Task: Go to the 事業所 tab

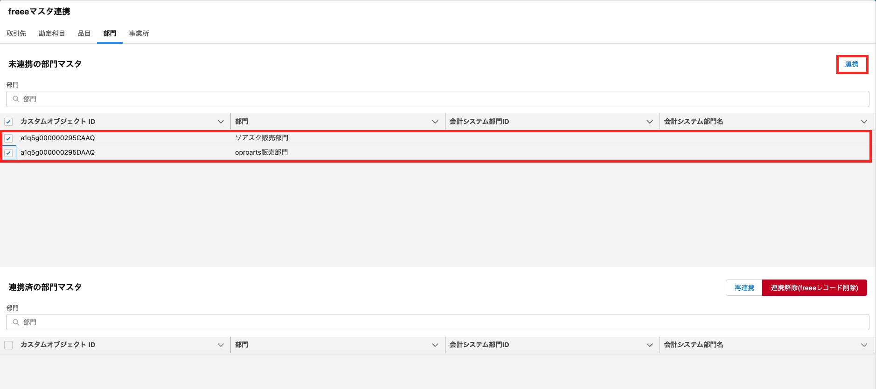Action: click(x=139, y=34)
